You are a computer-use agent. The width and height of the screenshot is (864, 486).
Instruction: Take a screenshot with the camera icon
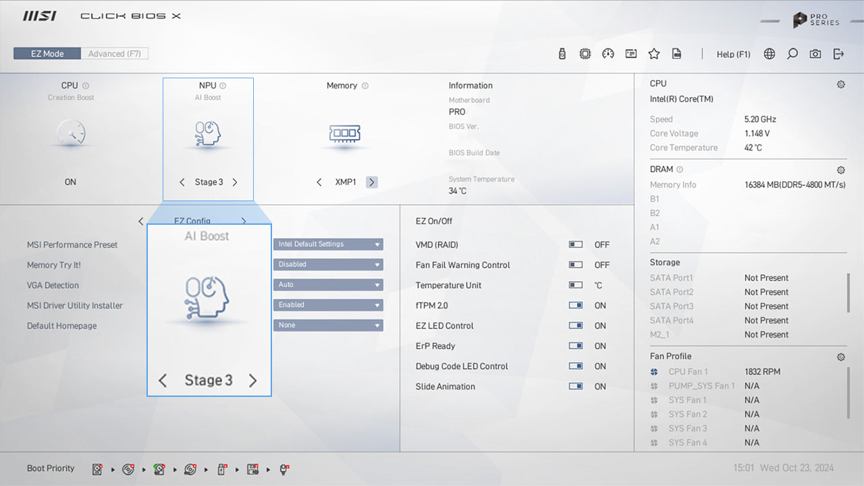point(815,54)
